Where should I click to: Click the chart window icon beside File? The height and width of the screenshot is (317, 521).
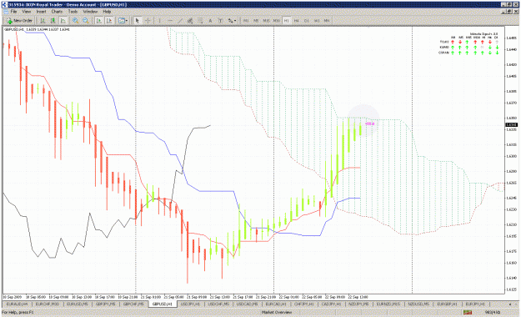[6, 12]
